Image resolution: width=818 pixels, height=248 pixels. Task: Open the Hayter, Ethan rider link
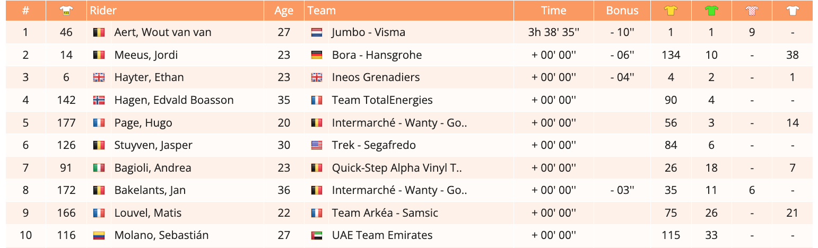click(x=149, y=77)
